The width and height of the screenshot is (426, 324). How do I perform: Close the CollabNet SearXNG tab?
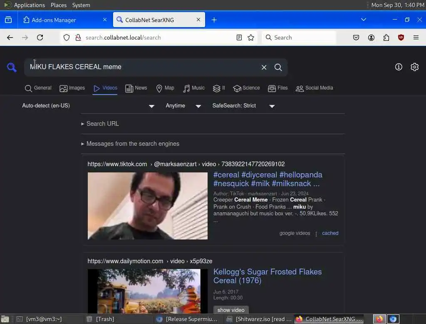point(198,20)
